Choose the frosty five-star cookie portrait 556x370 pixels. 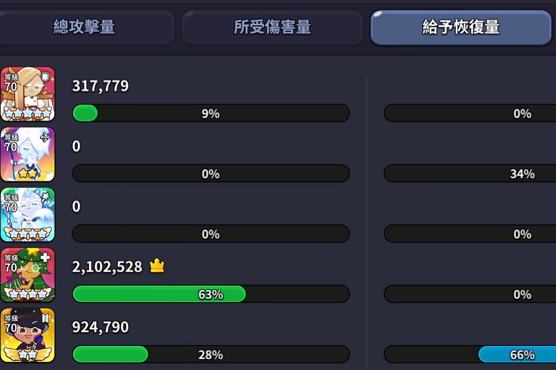point(28,215)
